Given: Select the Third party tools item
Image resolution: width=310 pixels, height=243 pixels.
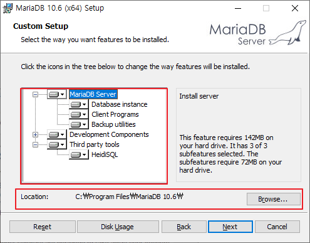Looking at the screenshot, I should (x=95, y=144).
